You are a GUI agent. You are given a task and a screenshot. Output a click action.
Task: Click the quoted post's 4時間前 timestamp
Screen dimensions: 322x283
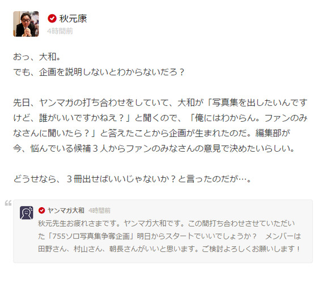point(99,211)
